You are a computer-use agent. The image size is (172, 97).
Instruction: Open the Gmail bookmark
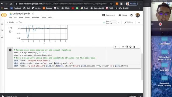click(84, 8)
